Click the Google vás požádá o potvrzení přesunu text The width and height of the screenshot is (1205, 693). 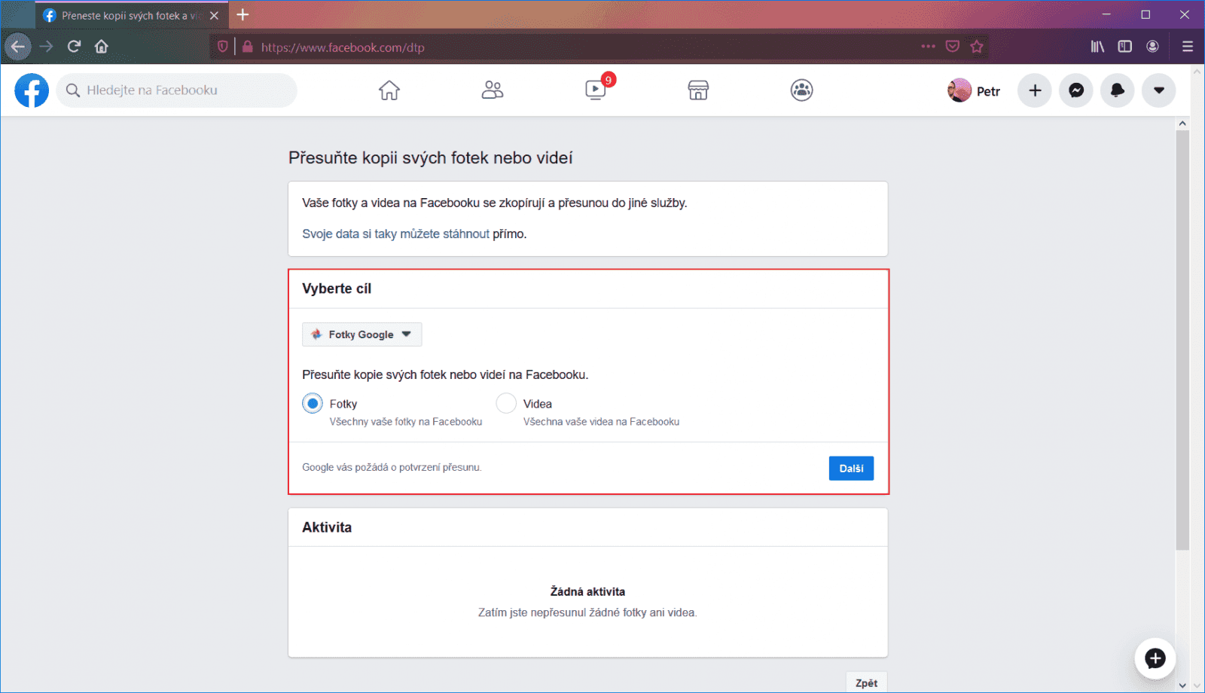pos(392,468)
